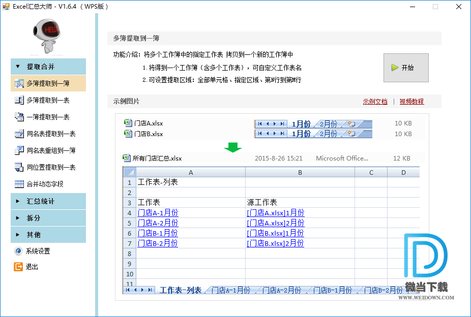Open 系统设置 via its gear icon
The width and height of the screenshot is (471, 317).
18,251
